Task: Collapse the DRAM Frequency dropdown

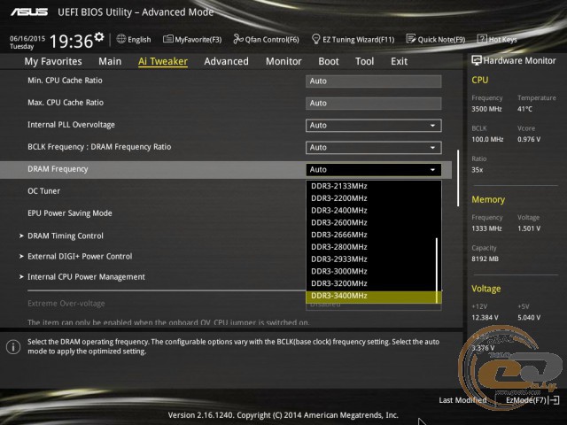Action: point(374,169)
